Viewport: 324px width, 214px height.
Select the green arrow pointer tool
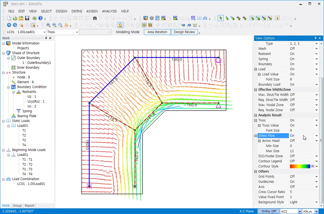pos(220,18)
